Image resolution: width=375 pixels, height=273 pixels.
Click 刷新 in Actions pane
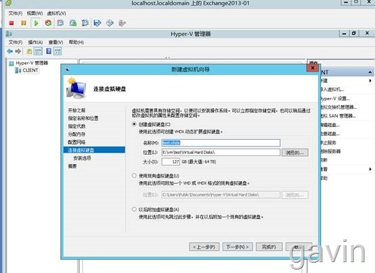[x=324, y=160]
